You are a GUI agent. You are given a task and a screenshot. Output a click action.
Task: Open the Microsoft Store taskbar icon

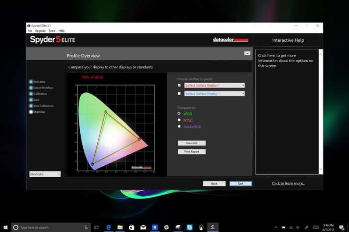132,228
